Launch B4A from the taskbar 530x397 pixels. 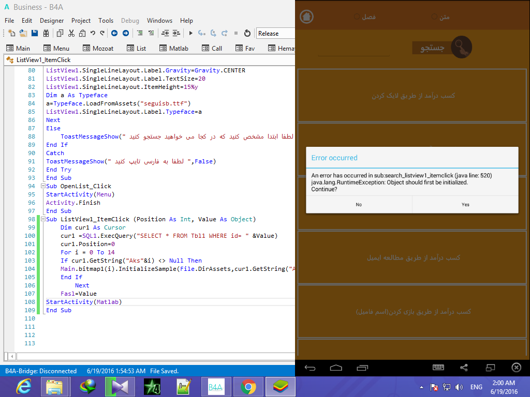coord(216,387)
